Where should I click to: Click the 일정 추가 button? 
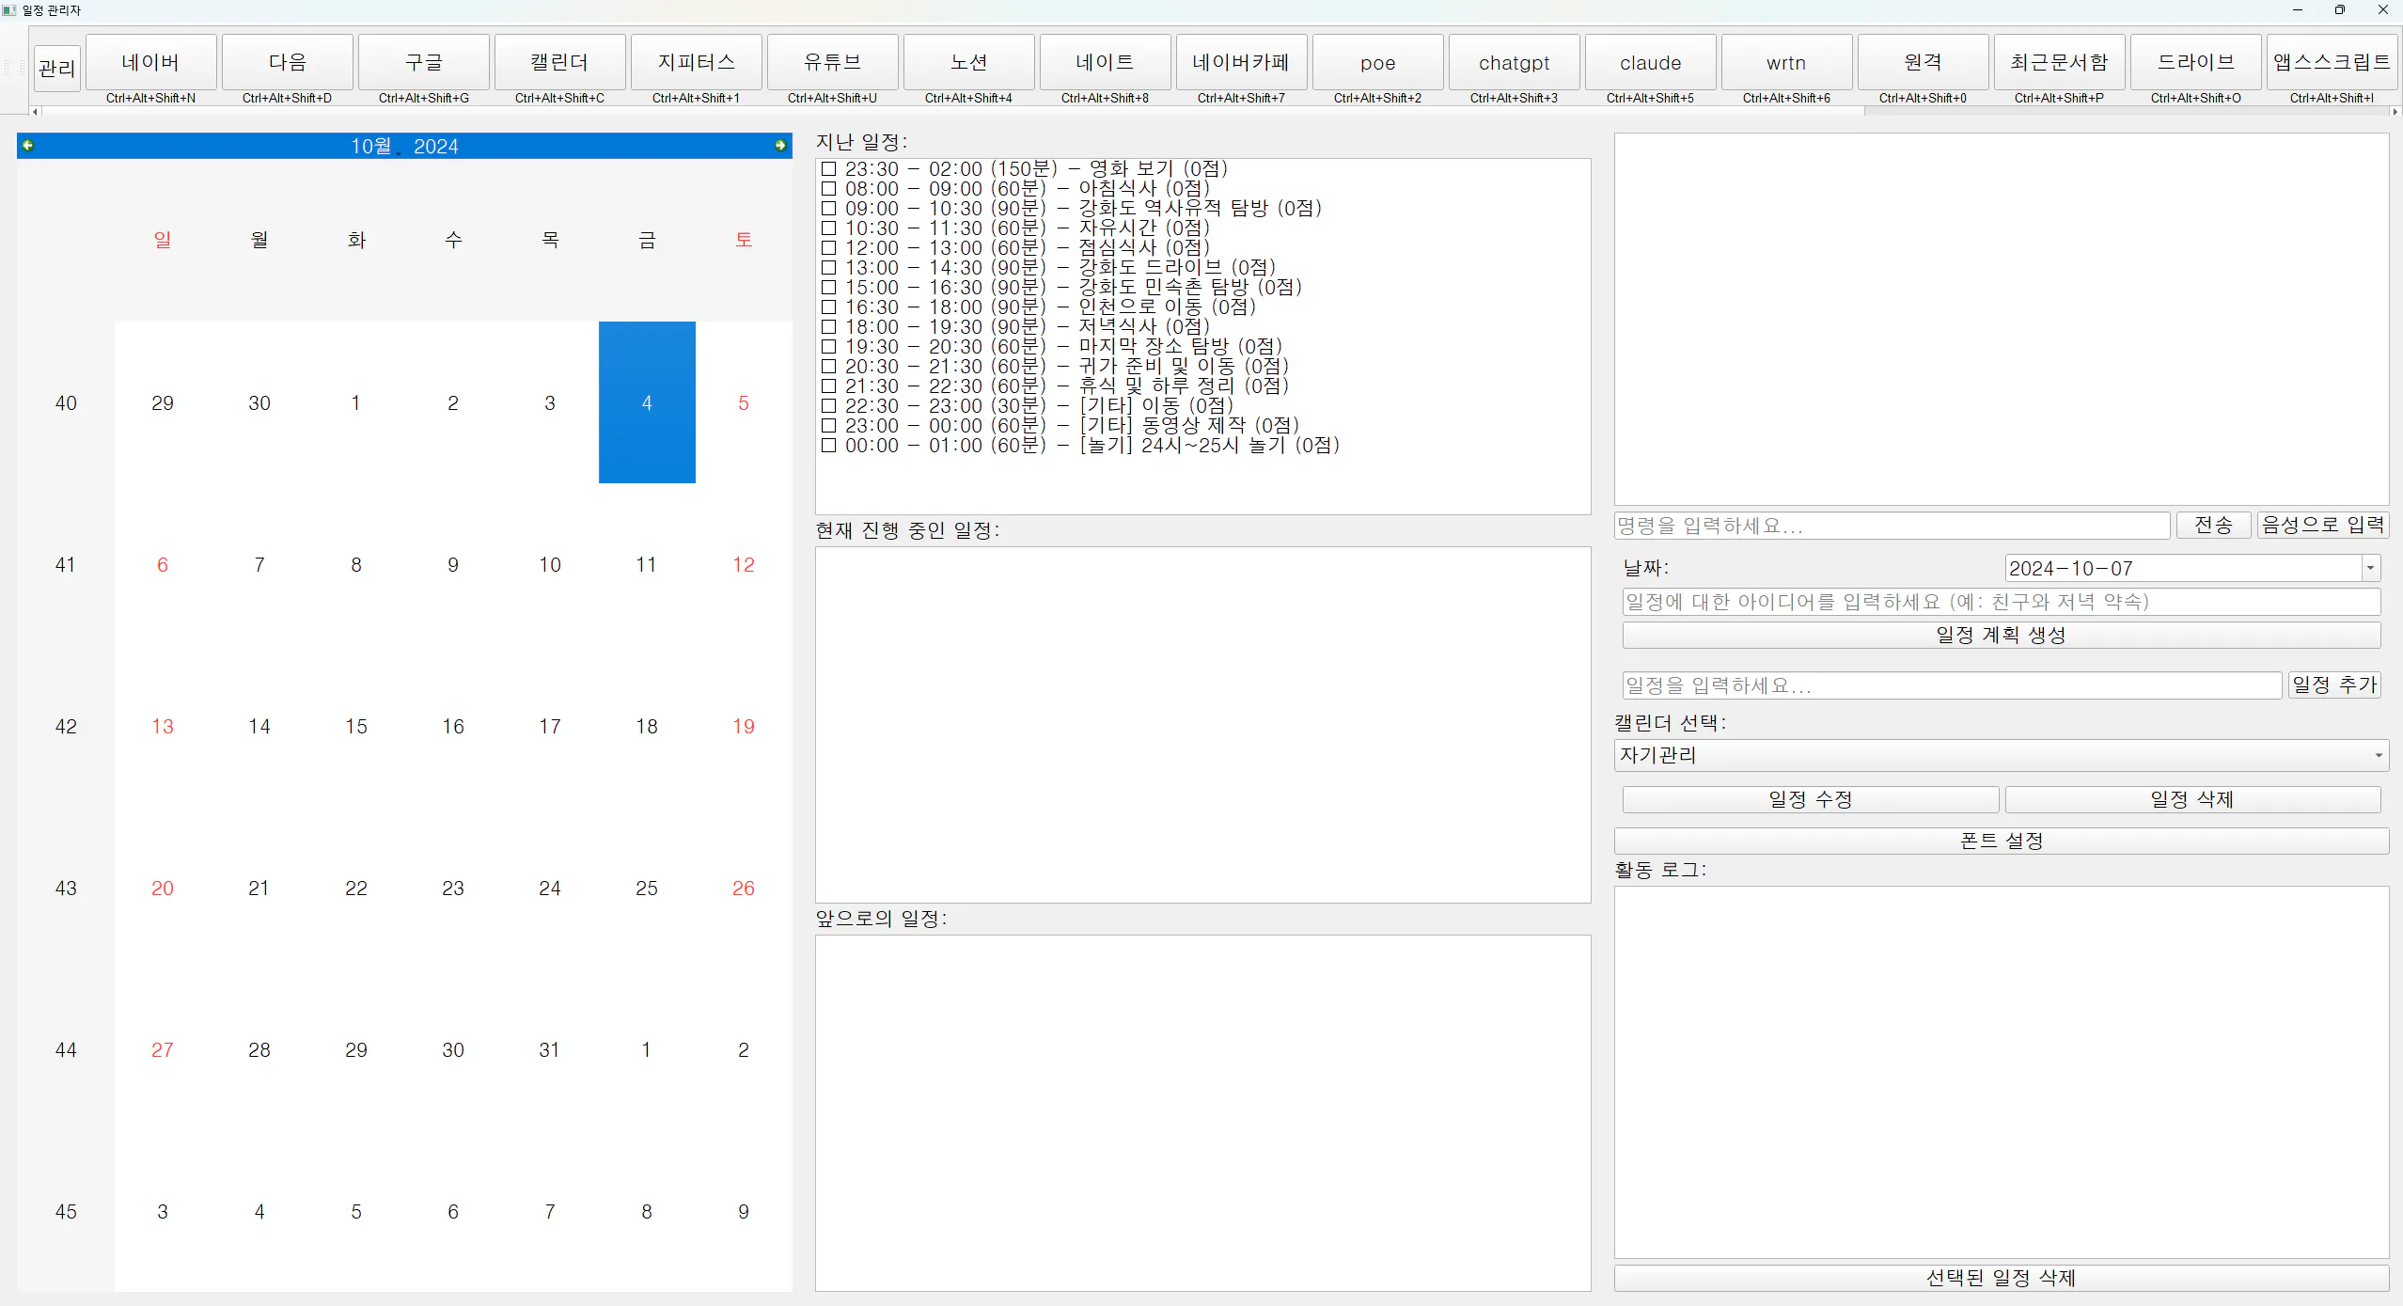(x=2334, y=685)
